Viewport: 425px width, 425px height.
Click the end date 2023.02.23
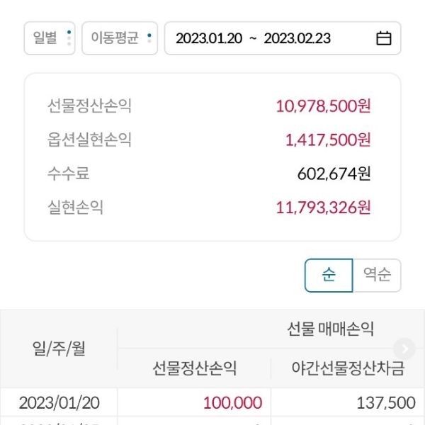point(297,38)
